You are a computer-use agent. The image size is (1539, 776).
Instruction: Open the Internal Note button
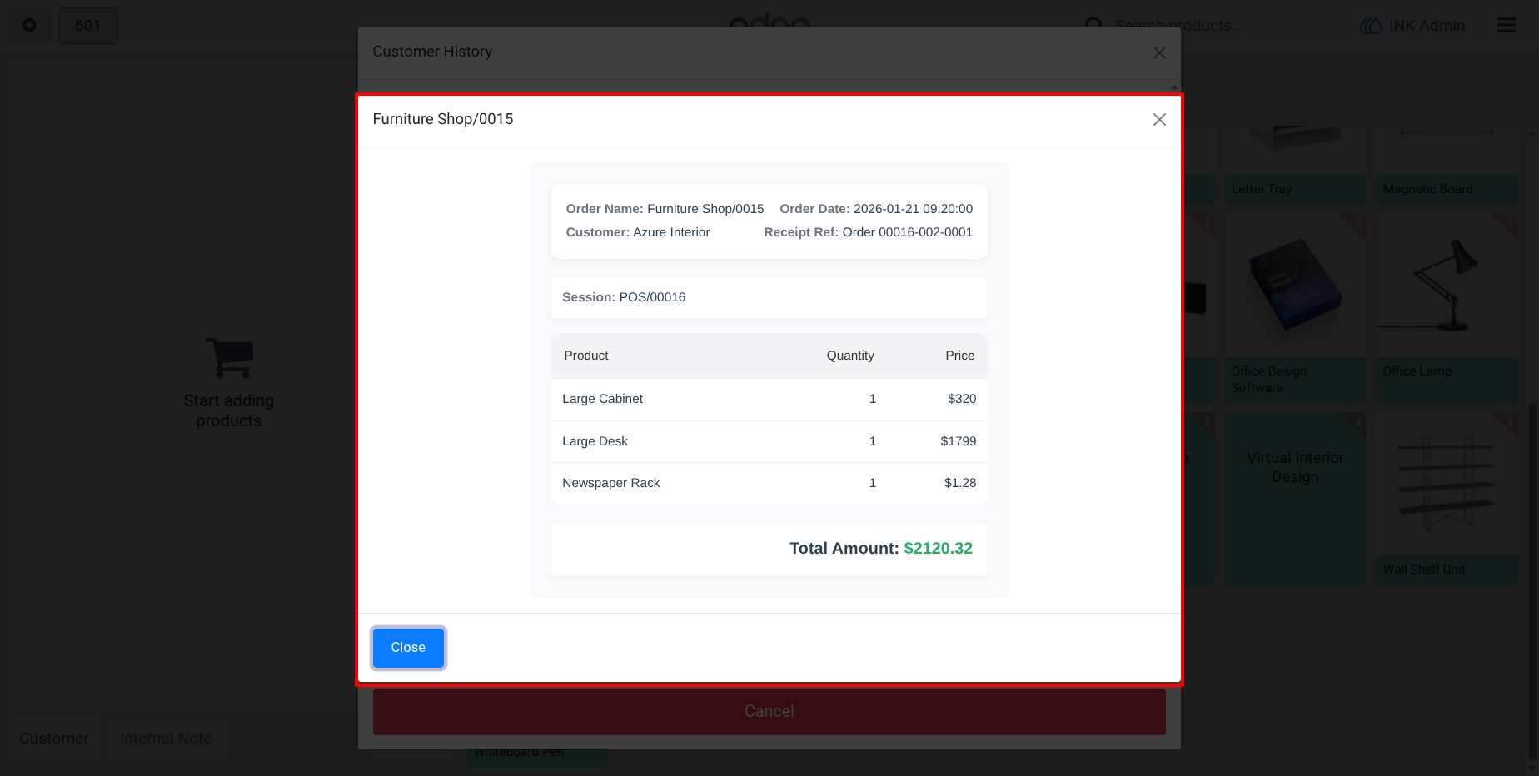tap(166, 739)
